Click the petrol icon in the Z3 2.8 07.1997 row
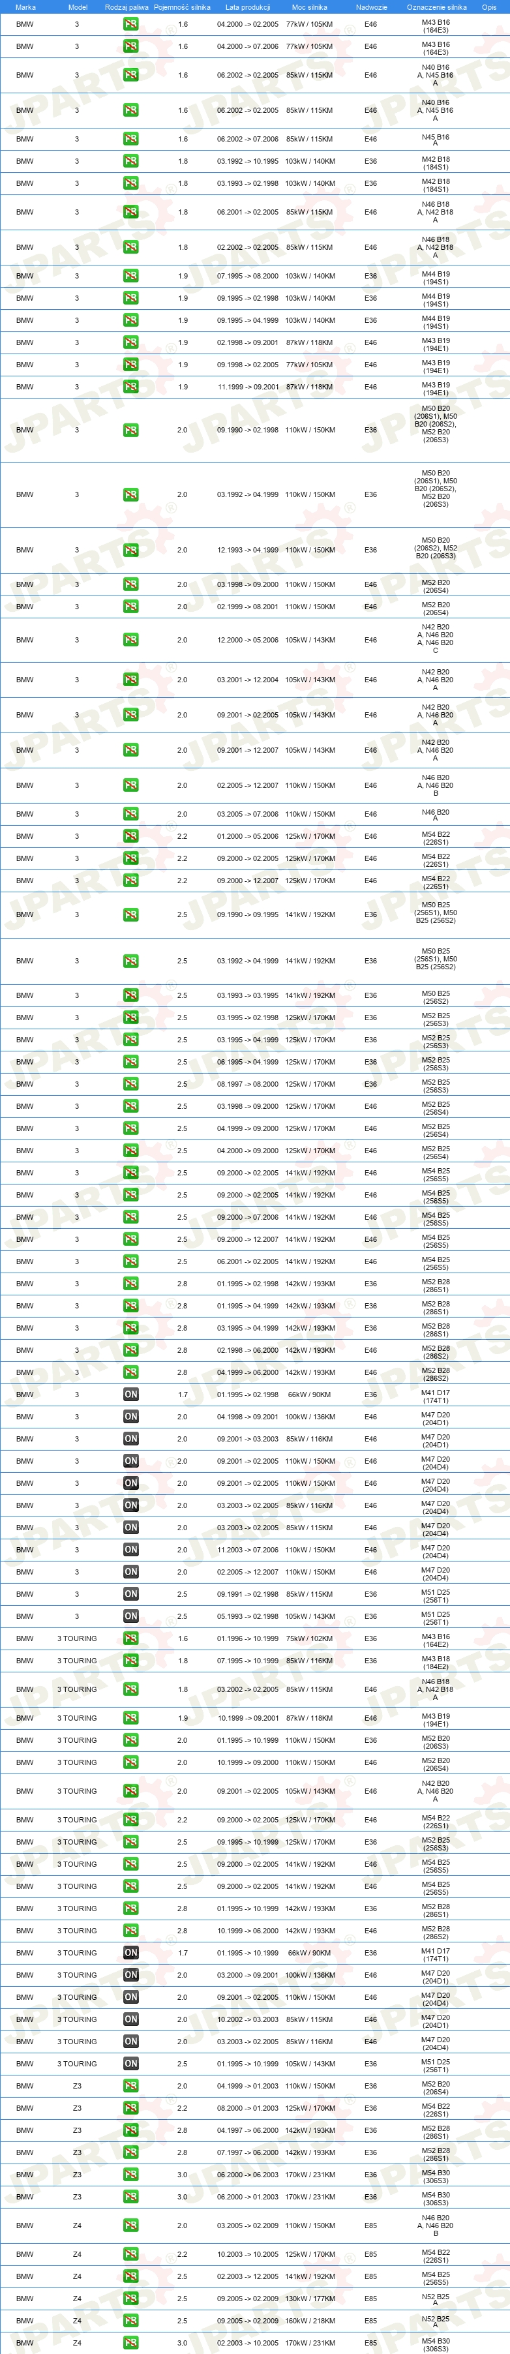This screenshot has height=2354, width=510. [x=130, y=2153]
